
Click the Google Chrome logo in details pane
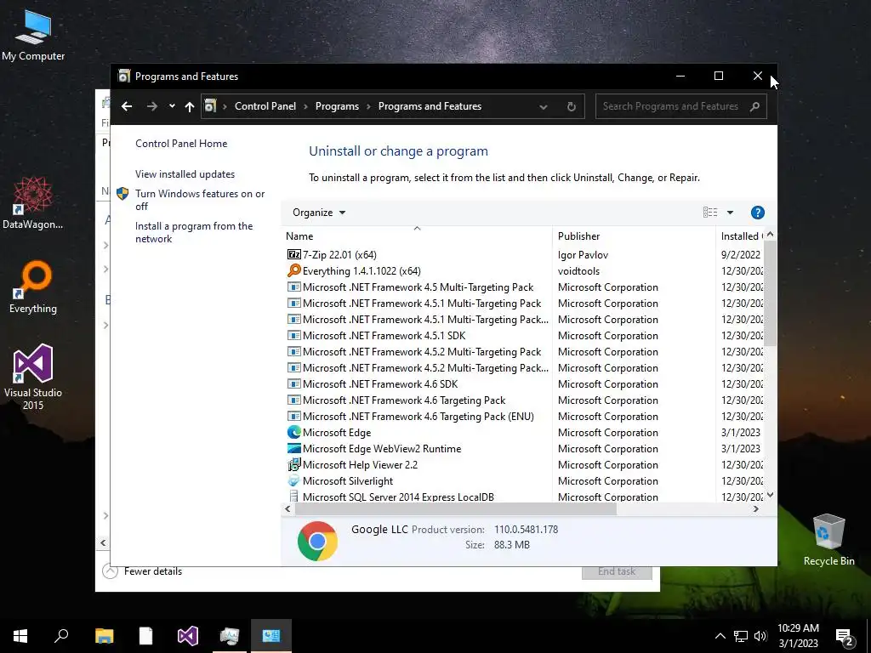[317, 541]
